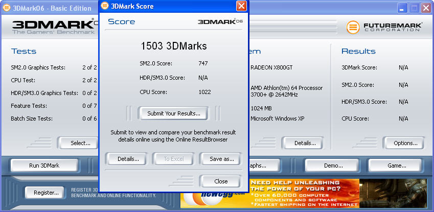Click 3DMark06 logo in score dialog
The width and height of the screenshot is (434, 212).
click(220, 21)
